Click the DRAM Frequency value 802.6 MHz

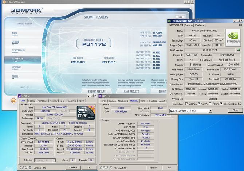[146, 123]
